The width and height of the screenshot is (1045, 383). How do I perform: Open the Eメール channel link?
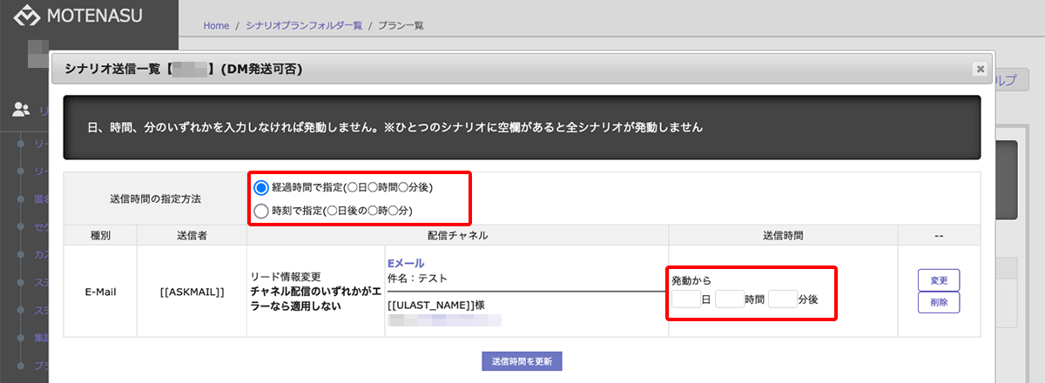404,261
